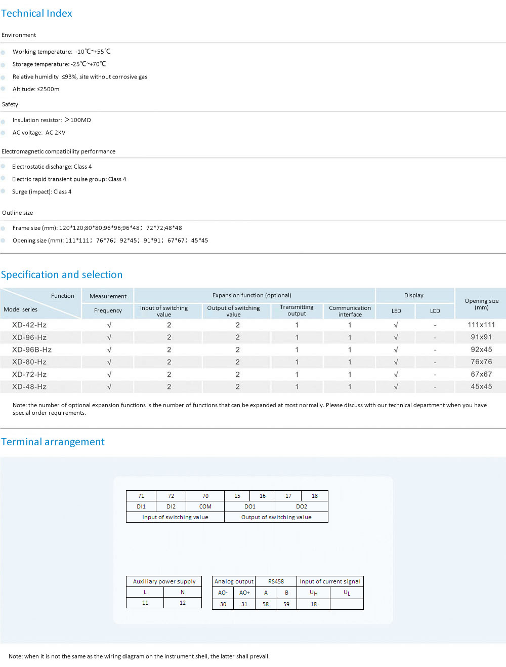Screen dimensions: 506x667
Task: Click the Communication interface column header
Action: 350,311
